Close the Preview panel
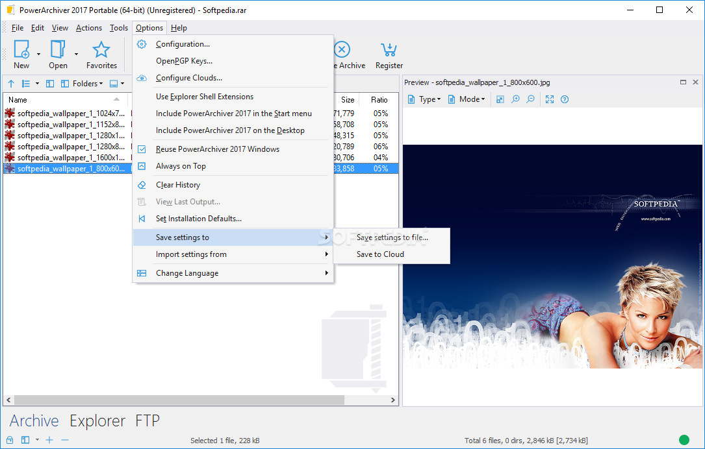 click(695, 82)
